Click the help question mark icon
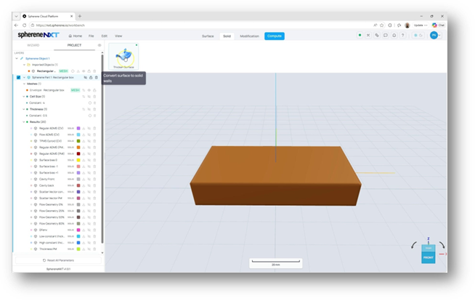 click(x=402, y=36)
